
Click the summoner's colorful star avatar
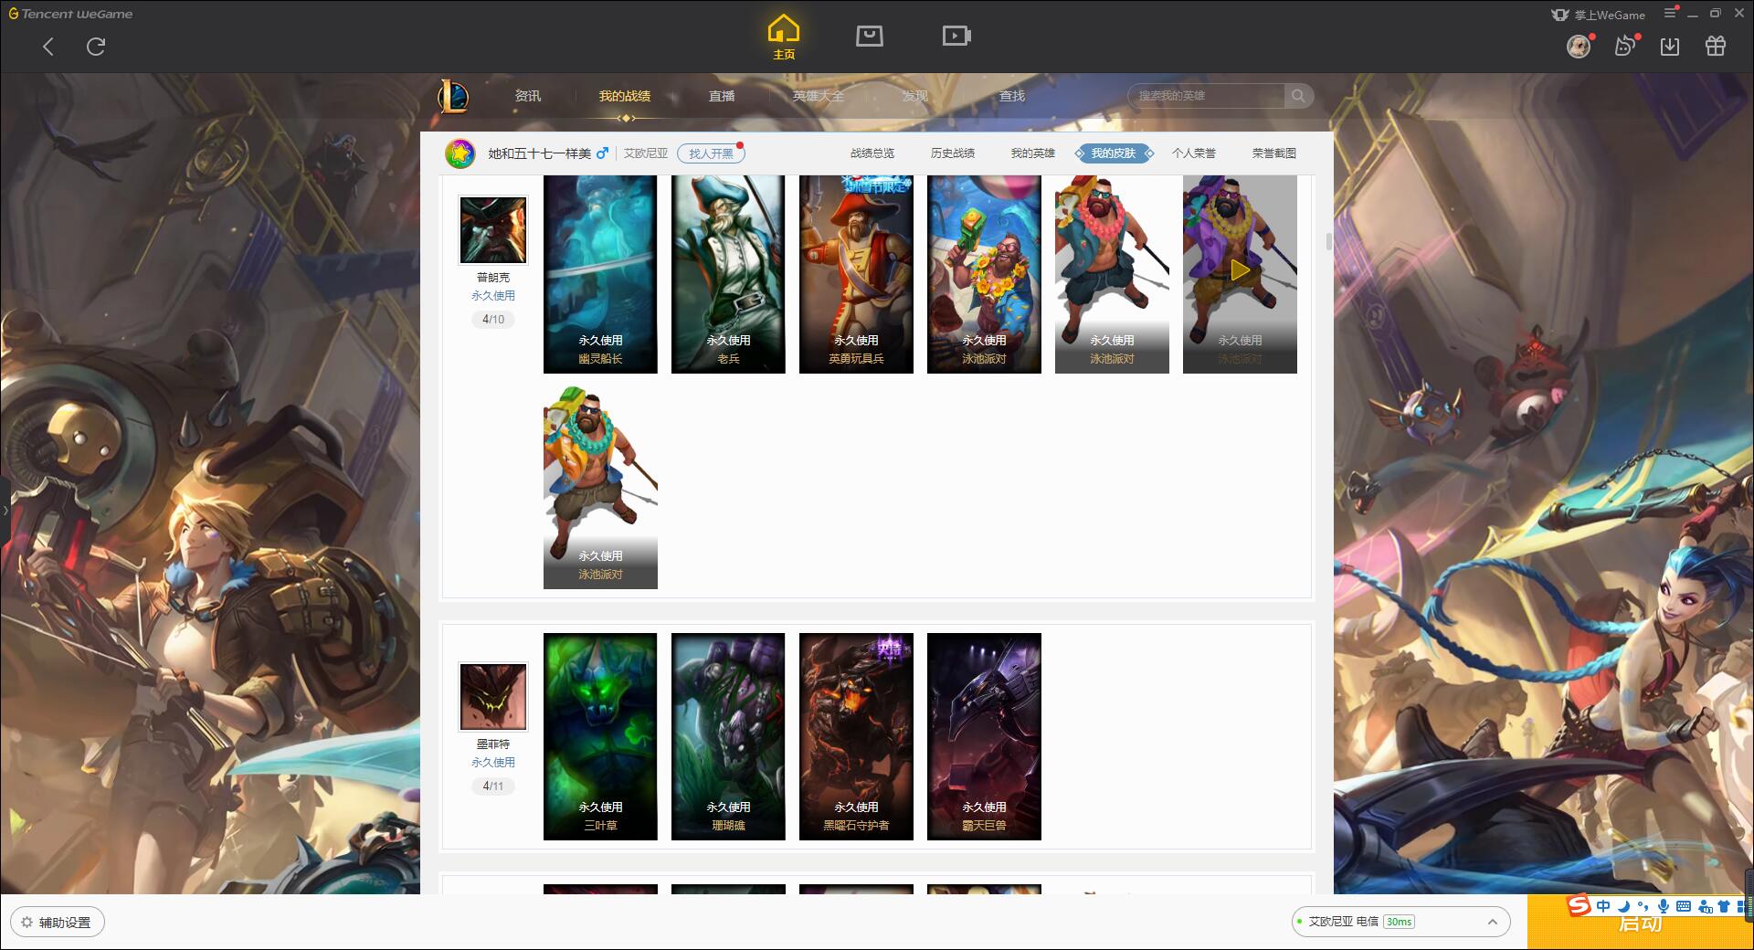pyautogui.click(x=460, y=153)
